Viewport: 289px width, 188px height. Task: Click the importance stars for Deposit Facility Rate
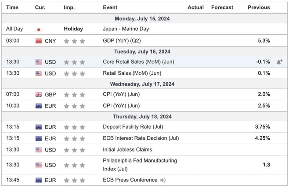click(x=75, y=127)
